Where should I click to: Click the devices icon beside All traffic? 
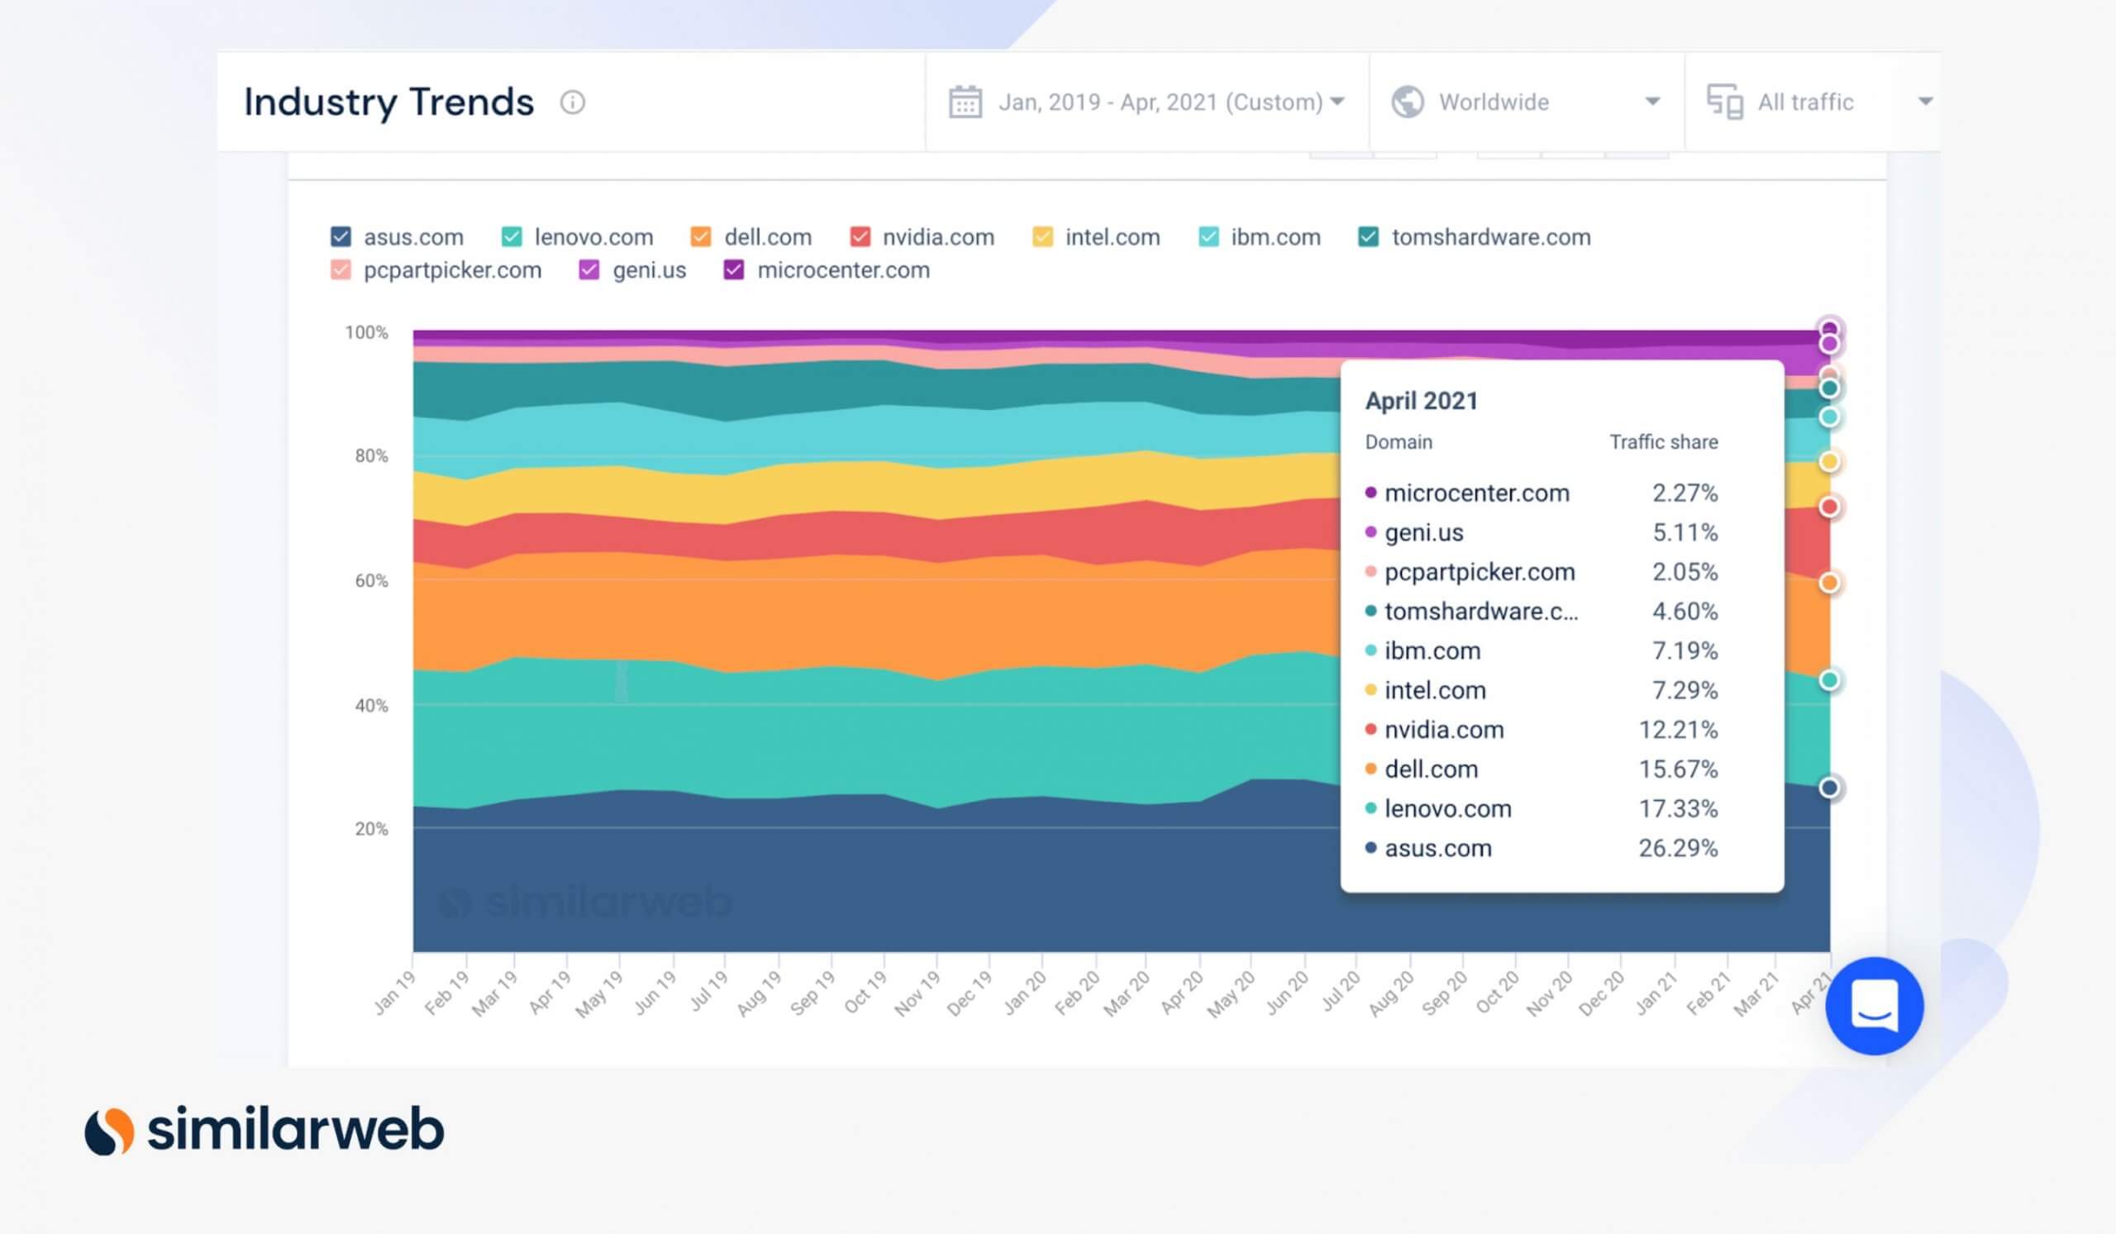1725,102
